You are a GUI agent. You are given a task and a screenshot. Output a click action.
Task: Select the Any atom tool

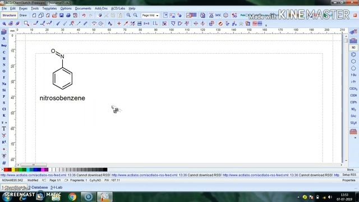click(4, 45)
